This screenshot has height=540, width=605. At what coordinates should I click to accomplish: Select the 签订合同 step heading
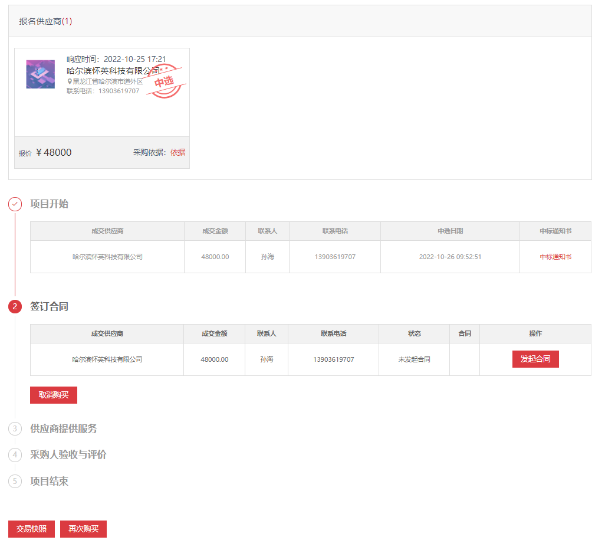pos(49,307)
